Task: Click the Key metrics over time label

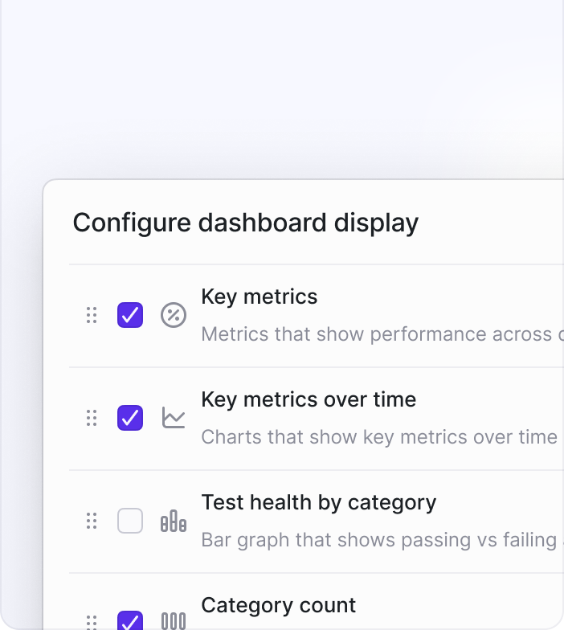Action: (x=309, y=400)
